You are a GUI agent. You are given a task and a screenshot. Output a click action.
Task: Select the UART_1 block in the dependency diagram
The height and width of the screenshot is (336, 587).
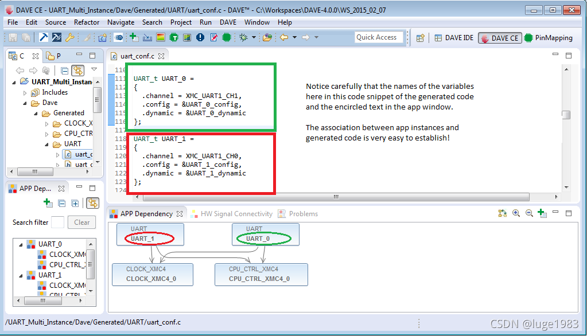point(150,235)
